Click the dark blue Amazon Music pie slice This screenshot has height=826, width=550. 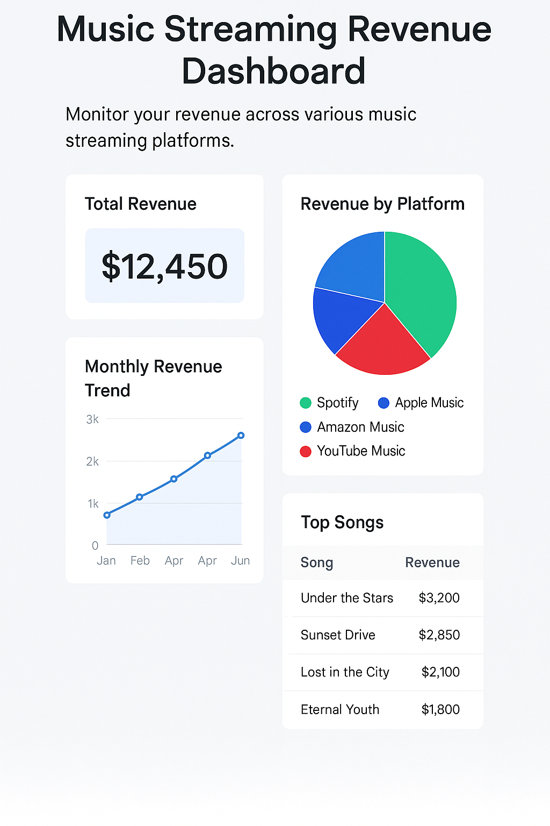point(338,317)
